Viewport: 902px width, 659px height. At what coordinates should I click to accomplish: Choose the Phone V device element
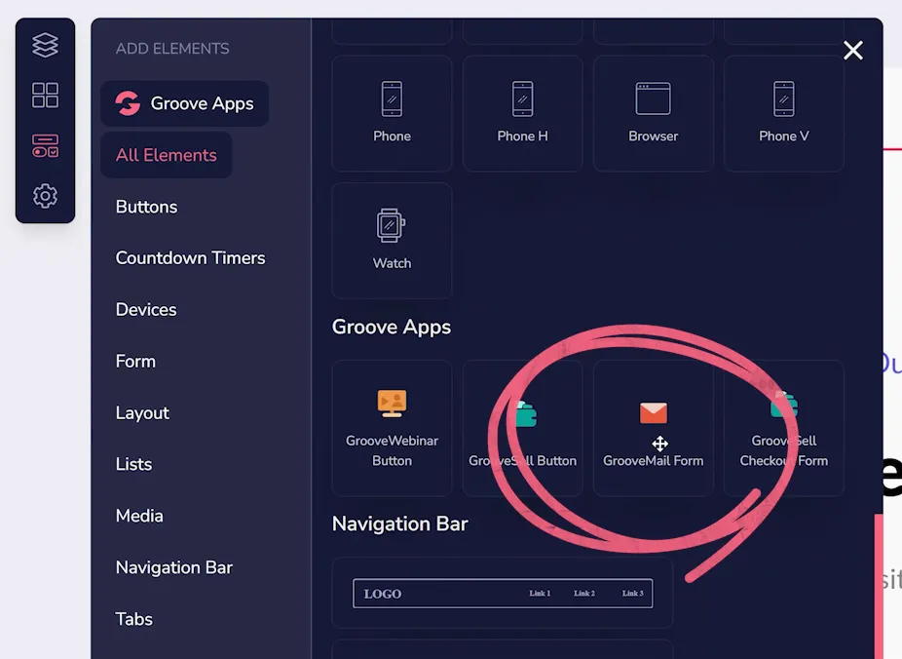pos(783,113)
